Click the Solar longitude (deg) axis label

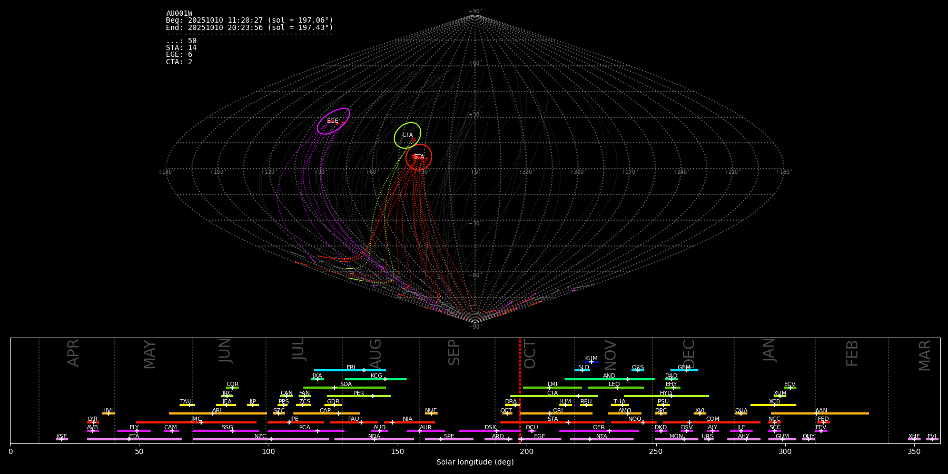pyautogui.click(x=475, y=462)
